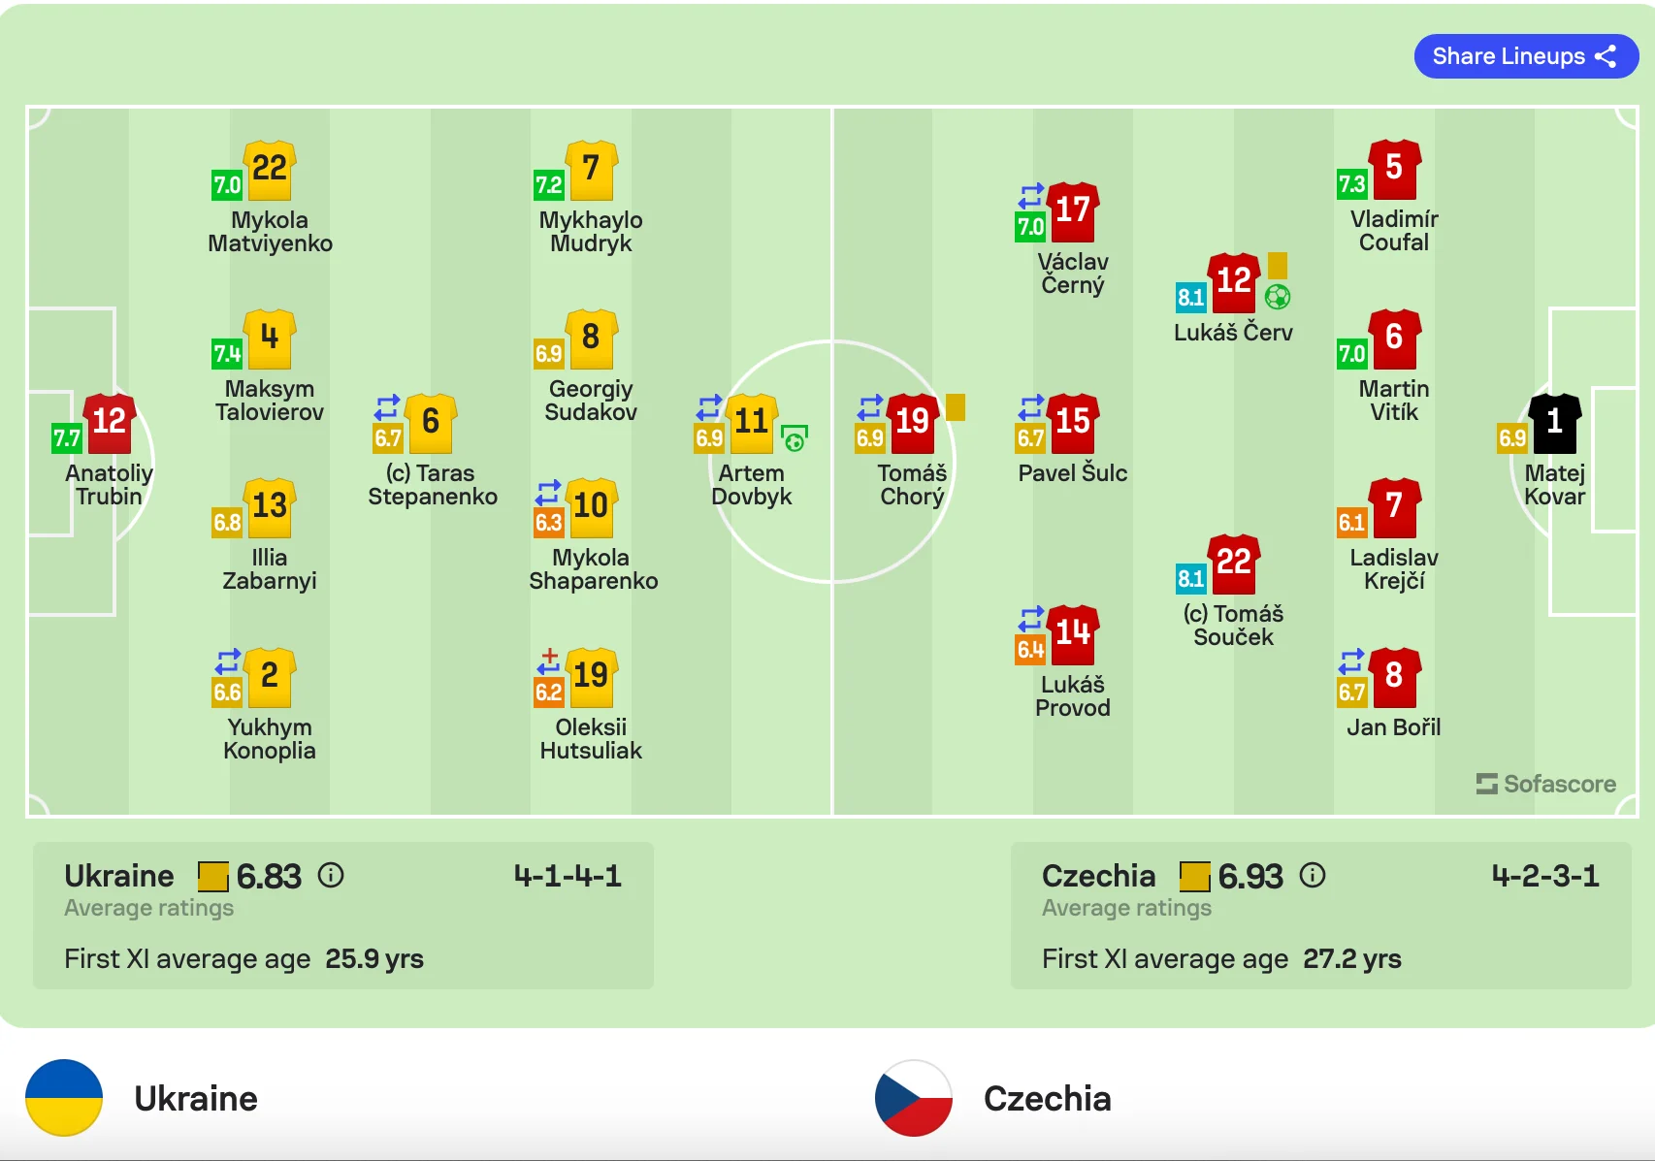This screenshot has height=1161, width=1655.
Task: Click Jan Bořil's substitution arrows icon
Action: point(1351,661)
